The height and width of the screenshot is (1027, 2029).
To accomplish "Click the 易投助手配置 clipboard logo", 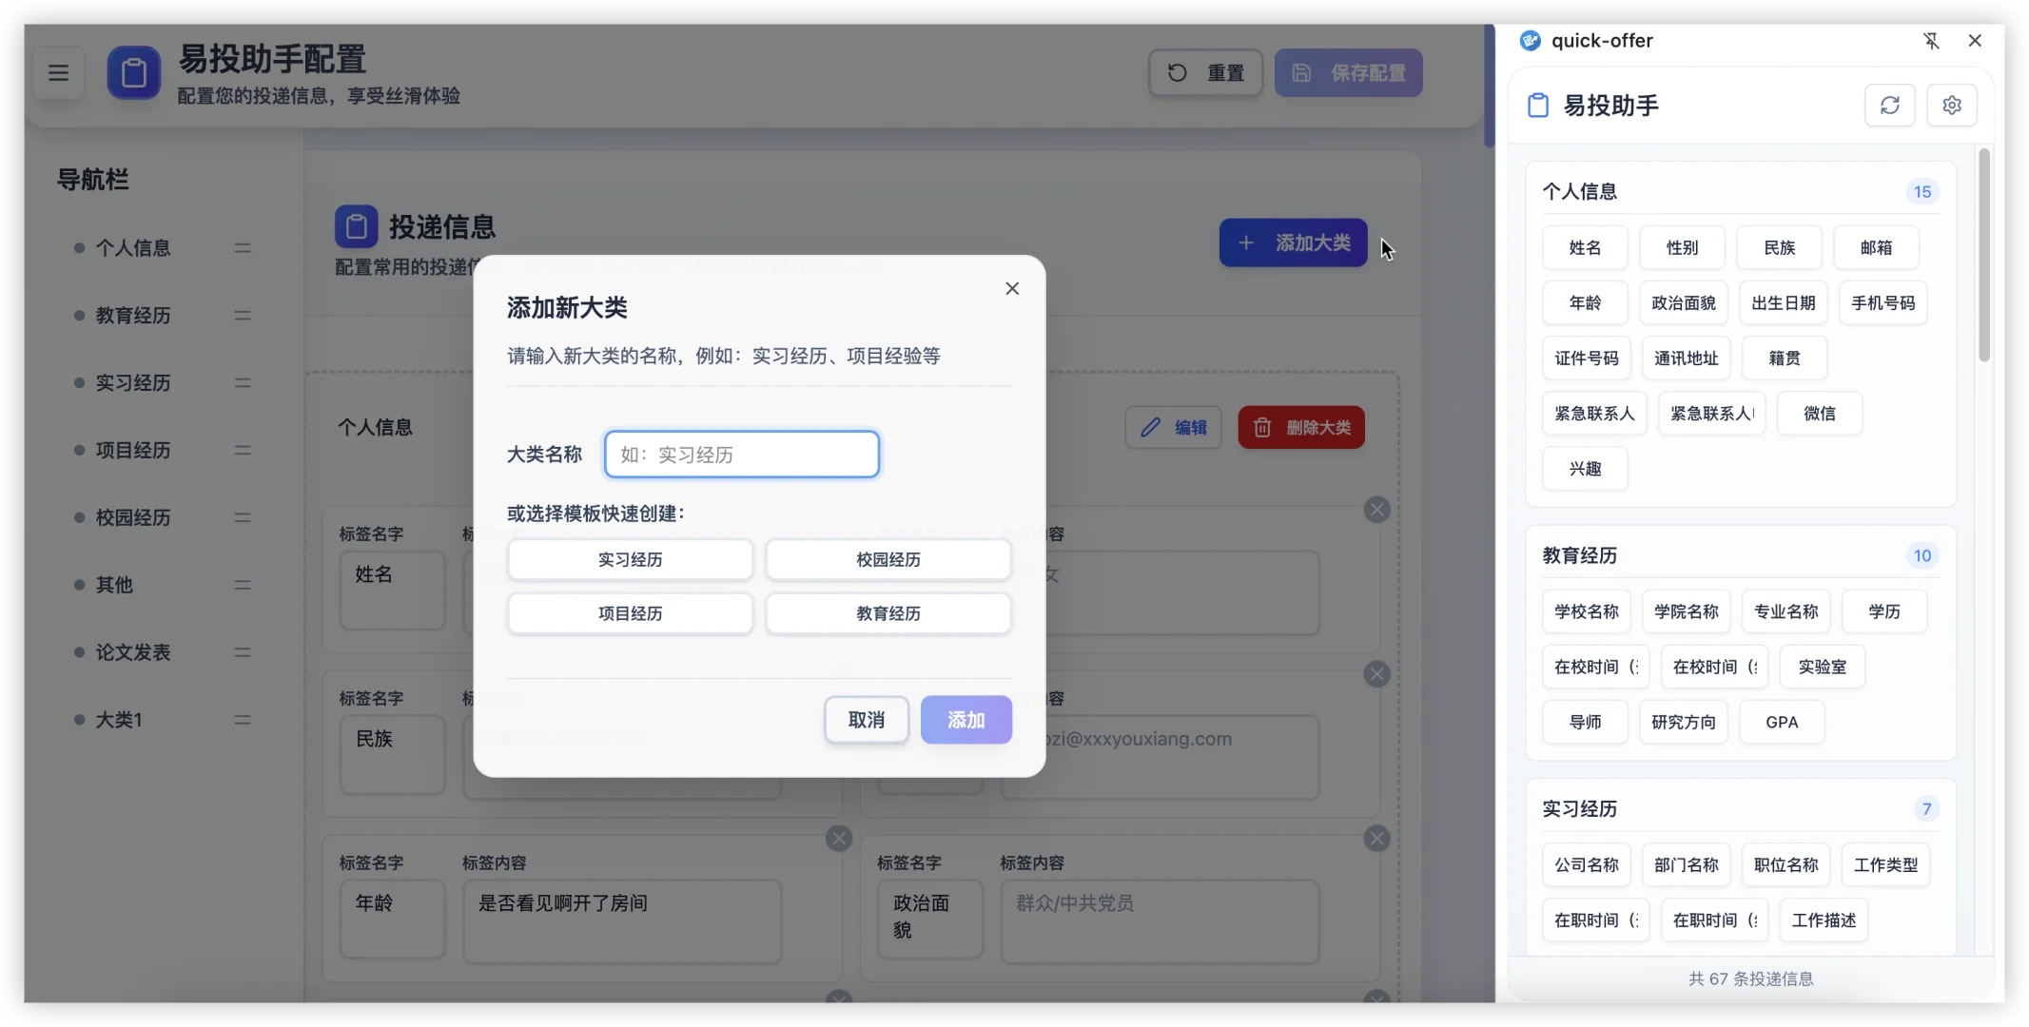I will click(133, 72).
